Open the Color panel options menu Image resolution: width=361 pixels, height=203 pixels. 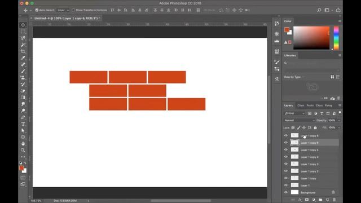pos(340,21)
